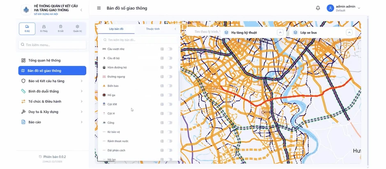
Task: Open the notification bell
Action: 318,8
